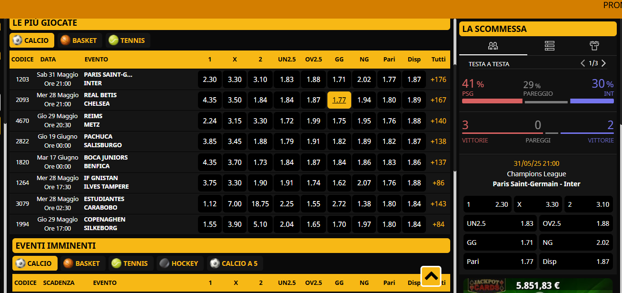The width and height of the screenshot is (622, 293).
Task: Pick 3.85 for Pachuca win
Action: (x=210, y=141)
